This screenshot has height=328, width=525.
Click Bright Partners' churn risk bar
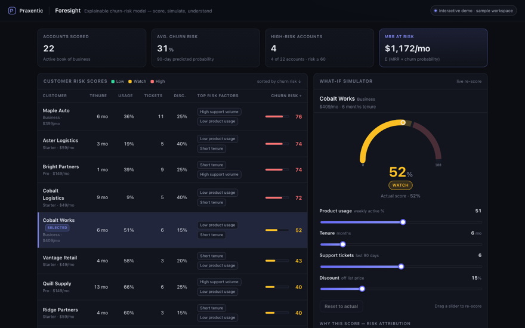click(277, 170)
